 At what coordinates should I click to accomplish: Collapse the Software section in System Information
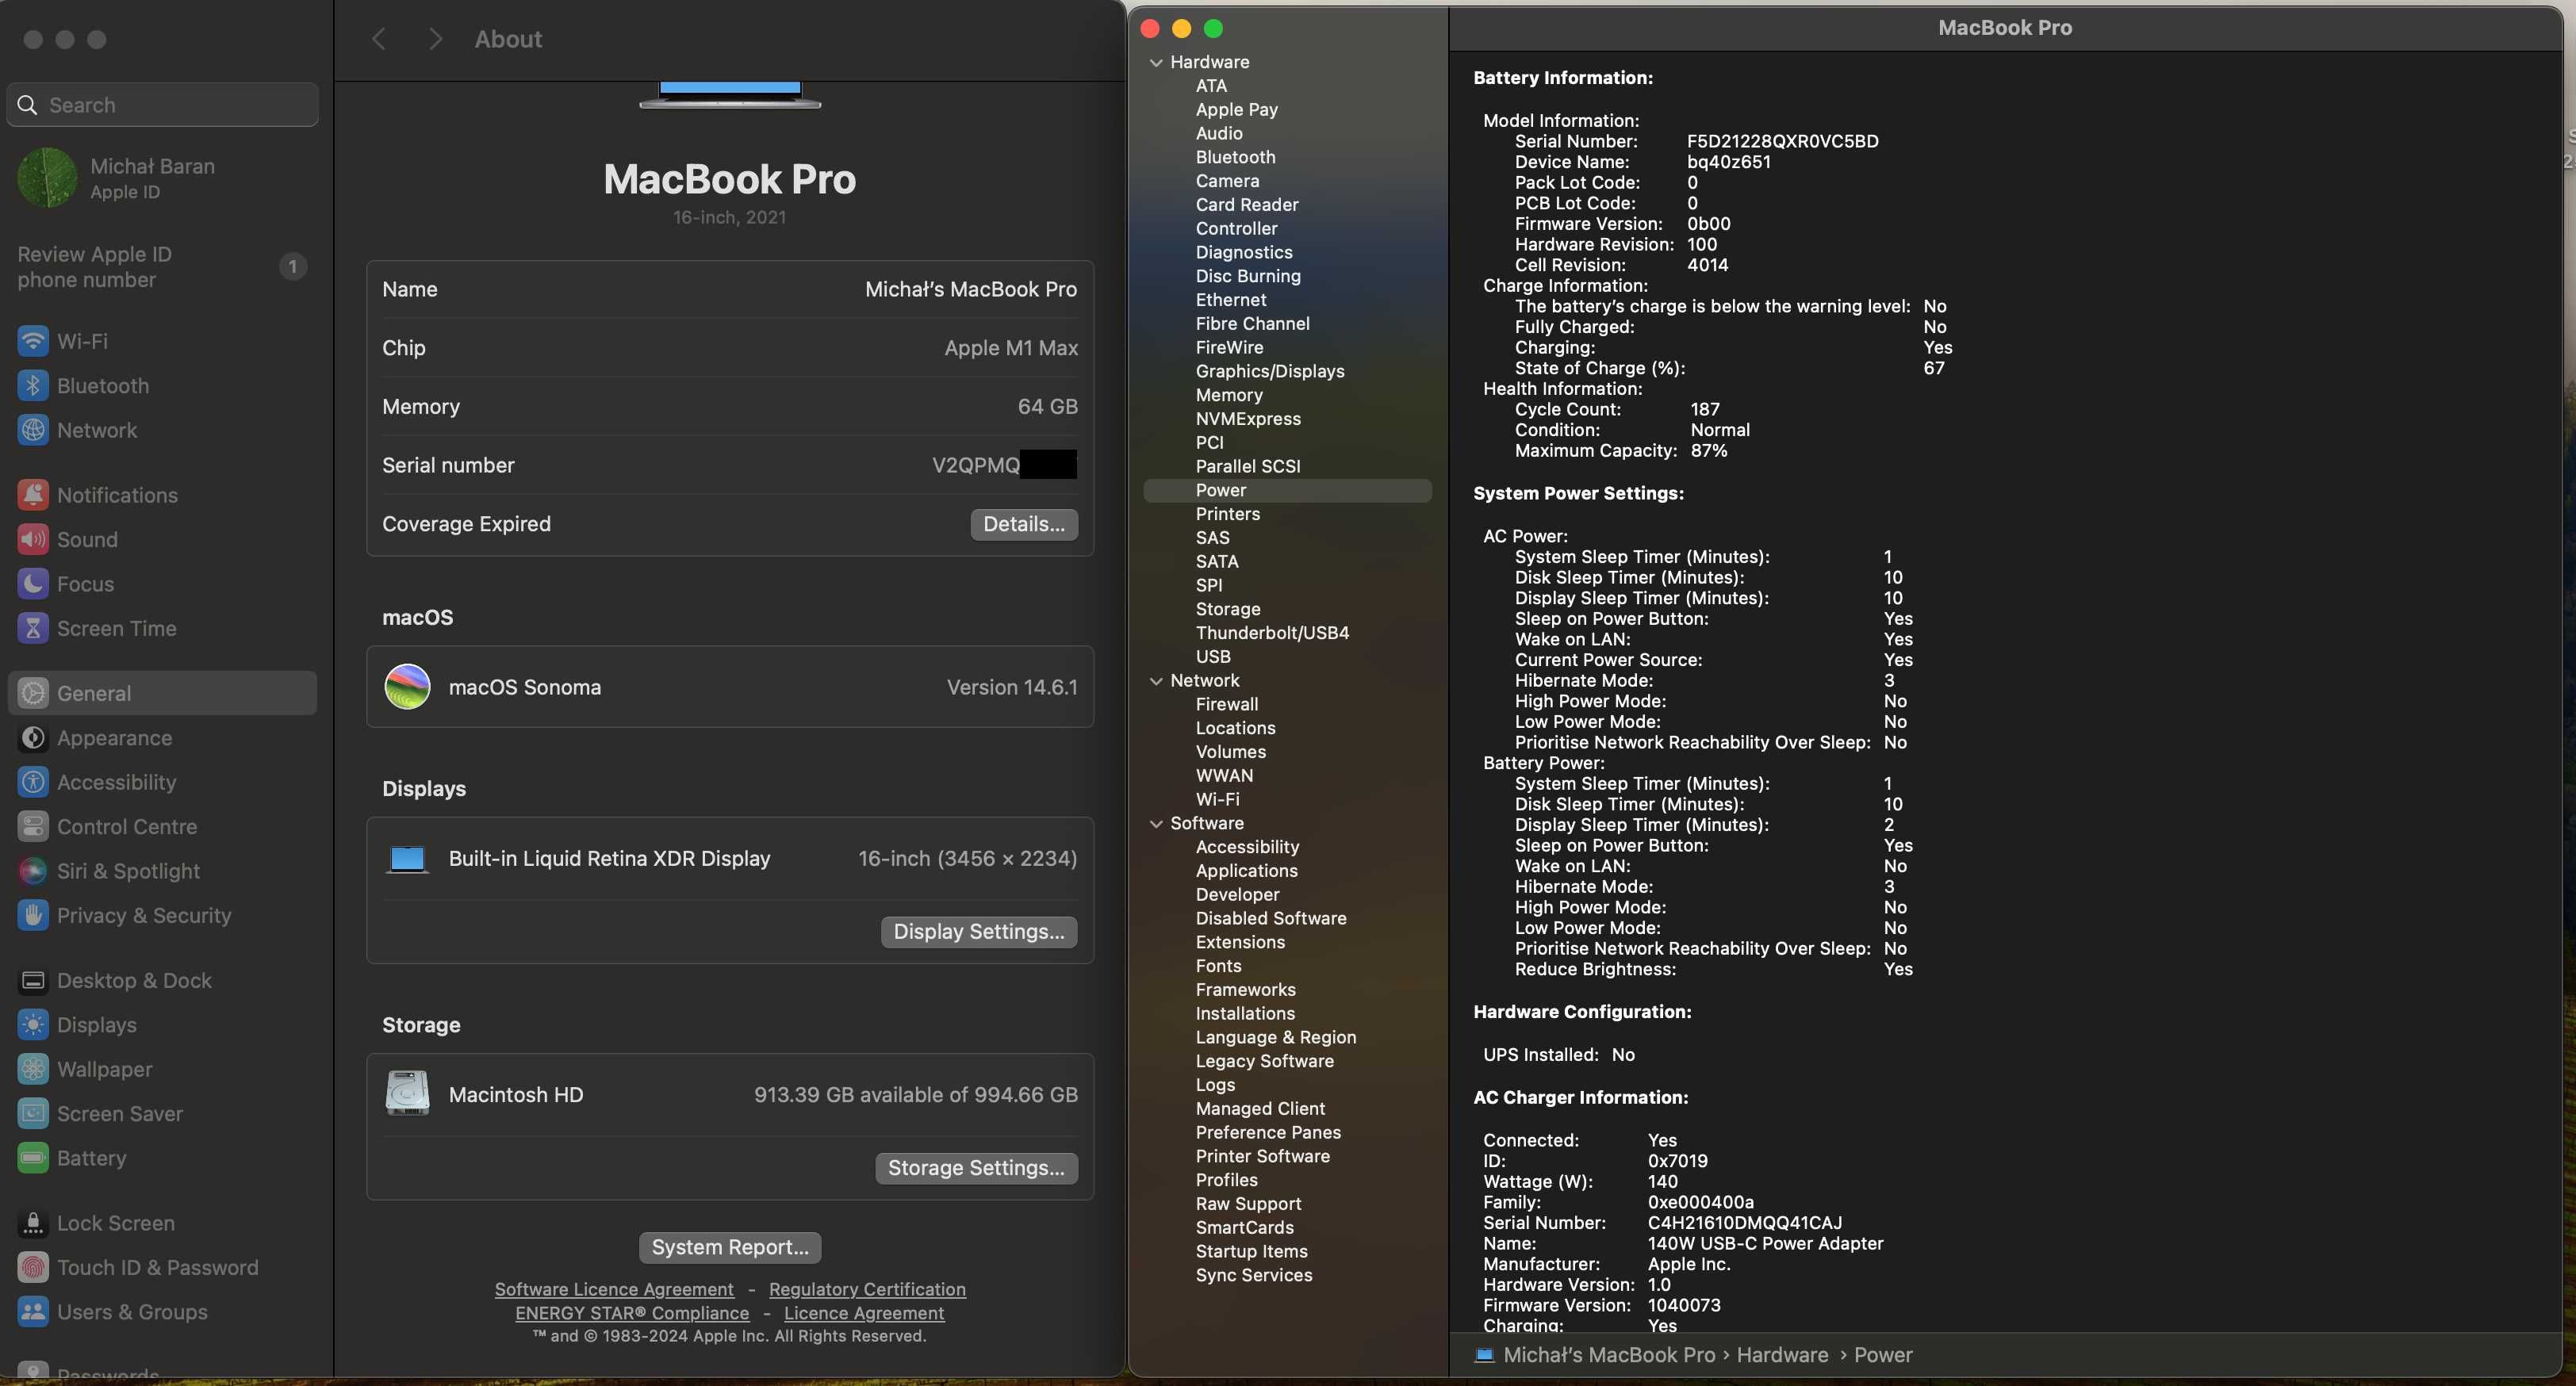[x=1156, y=824]
